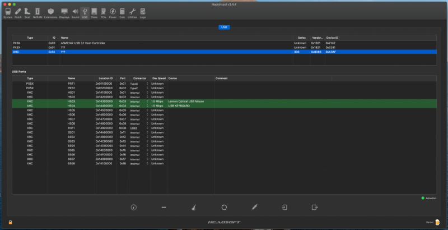The image size is (448, 230).
Task: Switch to the NVRAM section
Action: pos(38,13)
